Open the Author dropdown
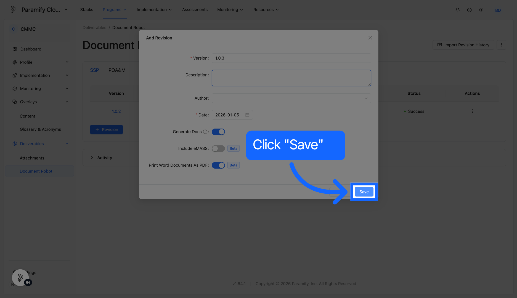The image size is (517, 298). coord(291,98)
